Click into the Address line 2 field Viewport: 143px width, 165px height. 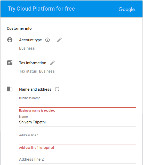[78, 159]
